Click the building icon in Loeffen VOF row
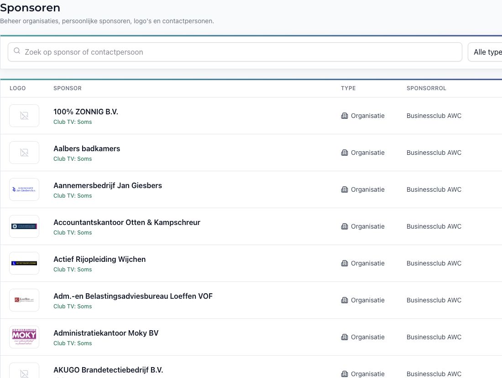 pyautogui.click(x=345, y=301)
